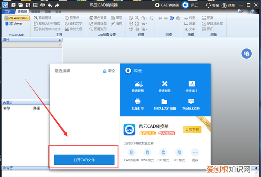261x177 pixels.
Task: Click the New file icon in title bar
Action: click(x=13, y=5)
